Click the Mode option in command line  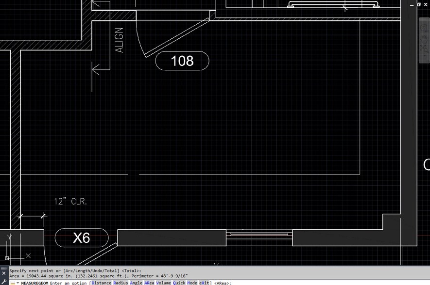(192, 283)
